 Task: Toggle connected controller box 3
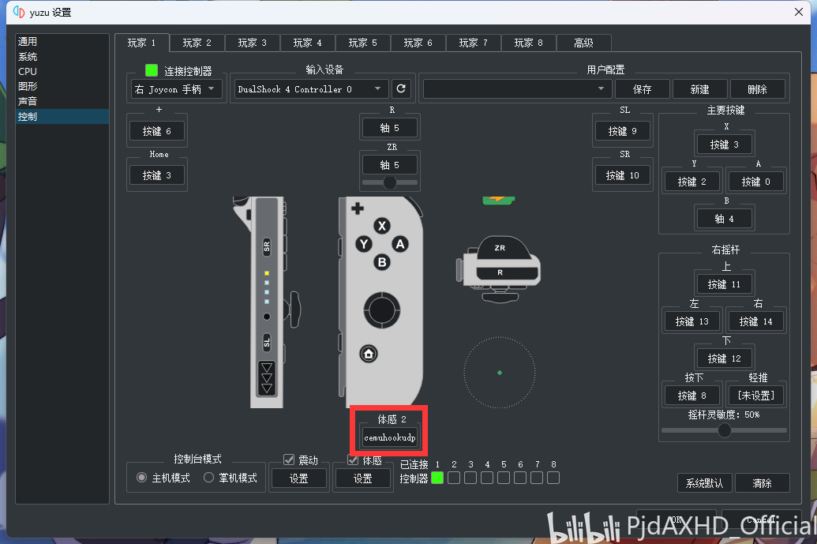click(x=470, y=478)
